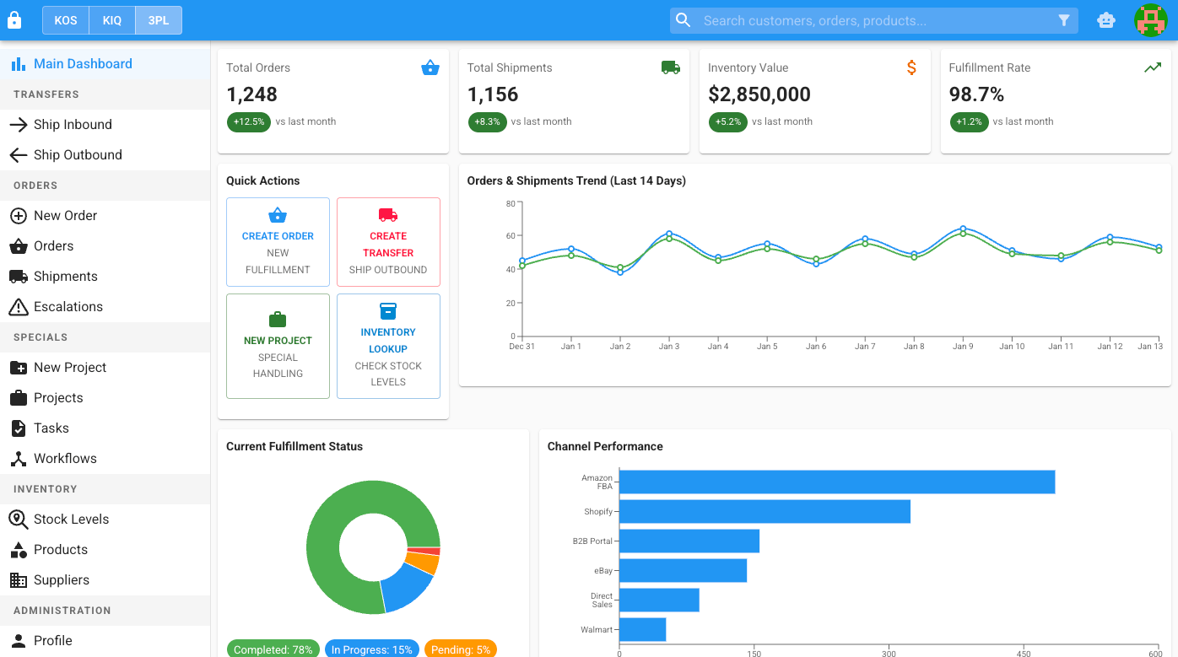Open the search filter funnel
Image resolution: width=1178 pixels, height=657 pixels.
pos(1064,20)
